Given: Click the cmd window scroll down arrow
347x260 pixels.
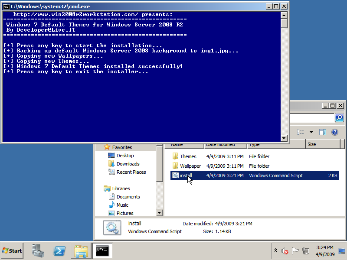Looking at the screenshot, I should pos(284,138).
